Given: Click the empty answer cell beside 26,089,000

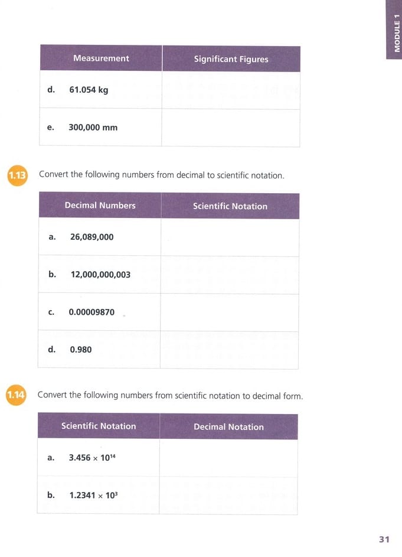Looking at the screenshot, I should [230, 237].
